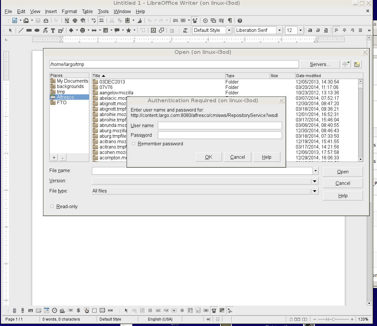Viewport: 377px width, 326px height.
Task: Click the zoom slider handle
Action: (x=334, y=319)
